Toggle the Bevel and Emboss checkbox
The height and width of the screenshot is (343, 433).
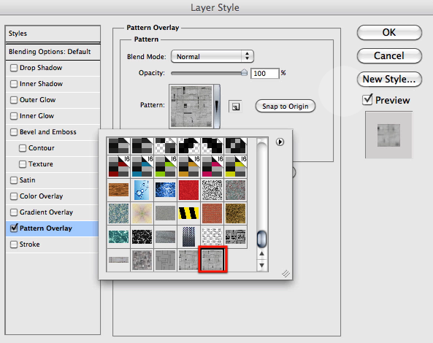[14, 132]
